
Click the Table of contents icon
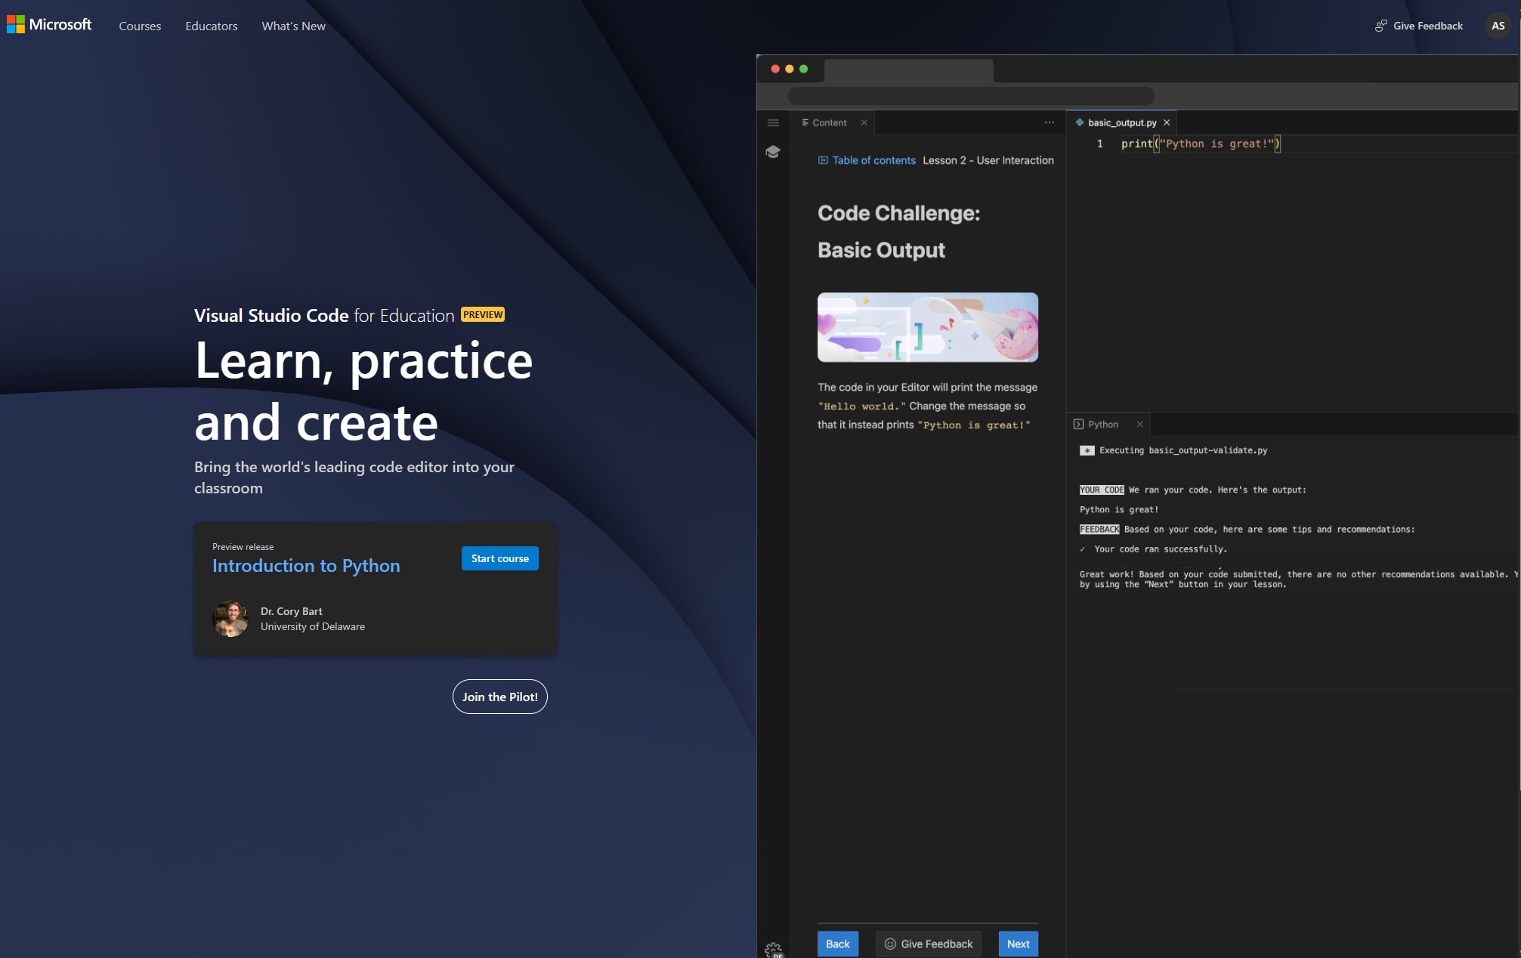(x=823, y=159)
